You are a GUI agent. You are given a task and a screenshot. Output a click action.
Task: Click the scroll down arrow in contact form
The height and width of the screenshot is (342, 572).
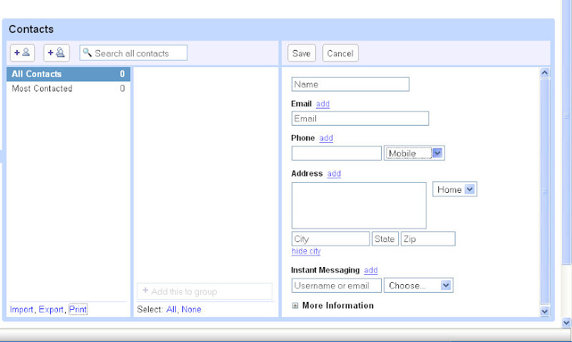tap(545, 311)
